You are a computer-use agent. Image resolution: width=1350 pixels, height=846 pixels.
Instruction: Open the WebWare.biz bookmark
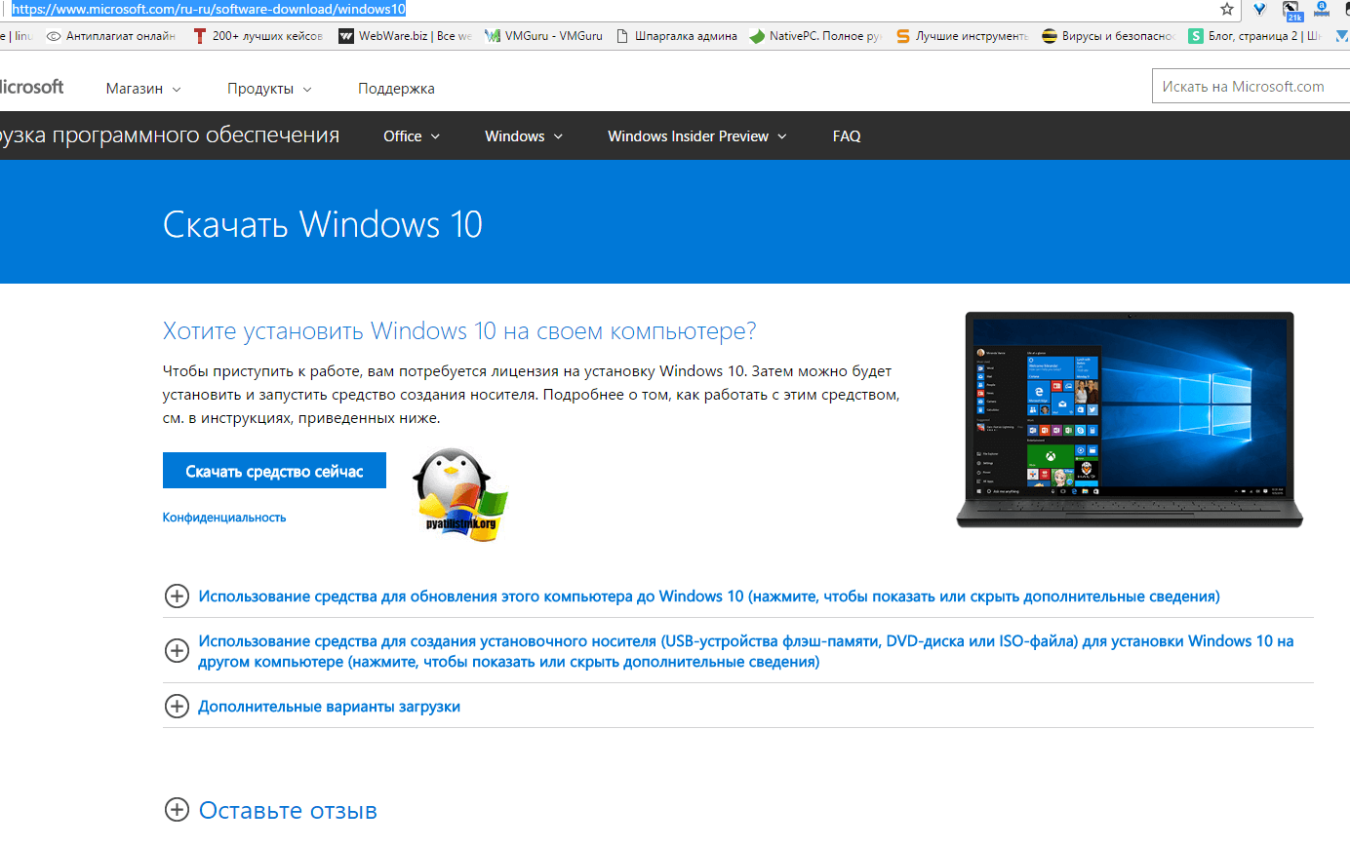pos(405,36)
